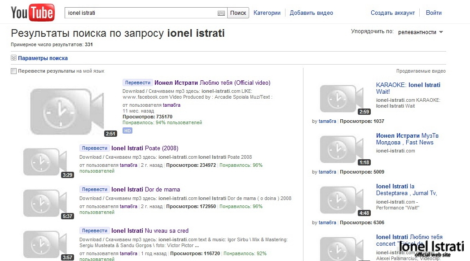Enable the Перевести результаты checkbox
Viewport: 470px width, 261px height.
click(14, 71)
